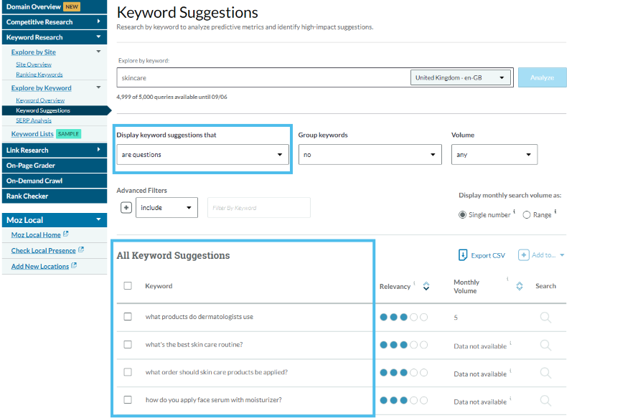
Task: Choose the Single number radio option
Action: pos(462,214)
